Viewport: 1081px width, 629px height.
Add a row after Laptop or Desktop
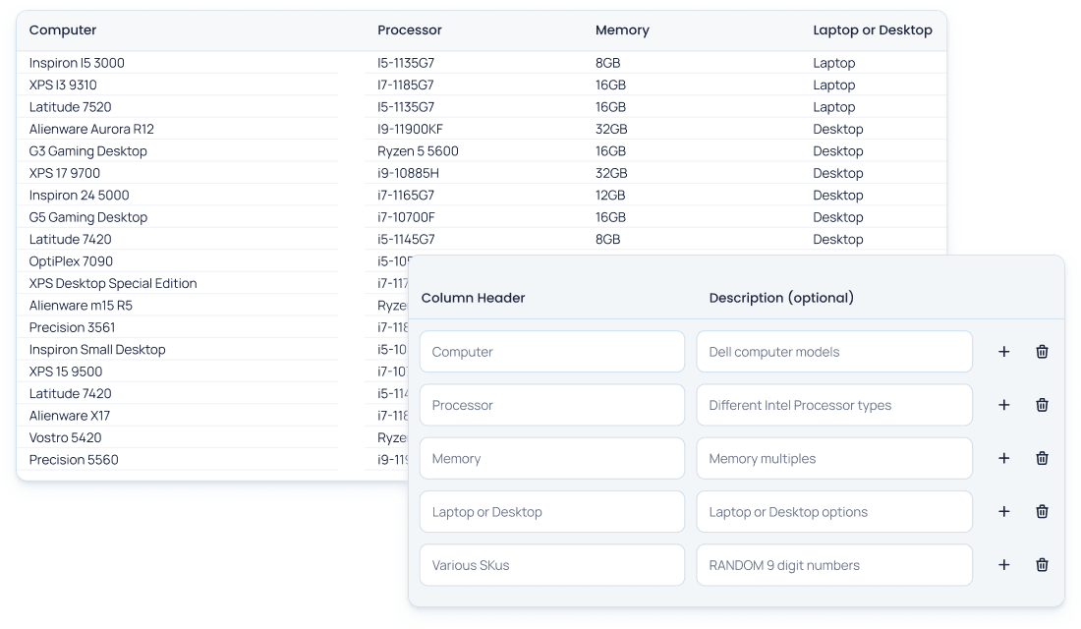[x=1003, y=511]
